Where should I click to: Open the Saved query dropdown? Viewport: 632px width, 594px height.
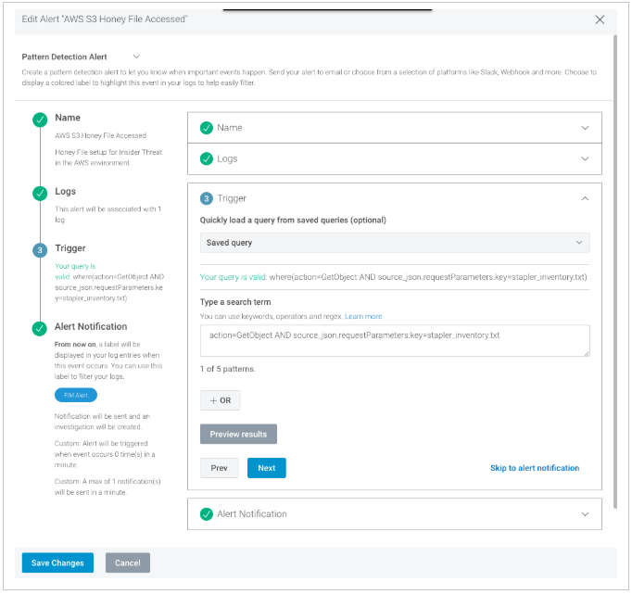[395, 243]
